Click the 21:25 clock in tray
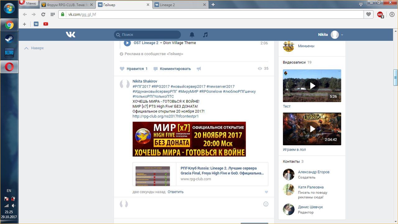The width and height of the screenshot is (398, 224). [9, 212]
